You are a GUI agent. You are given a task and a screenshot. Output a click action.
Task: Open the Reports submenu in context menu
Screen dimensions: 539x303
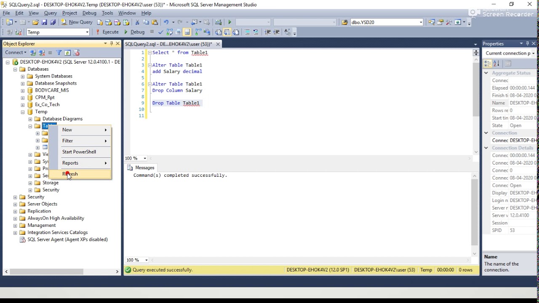pyautogui.click(x=80, y=163)
